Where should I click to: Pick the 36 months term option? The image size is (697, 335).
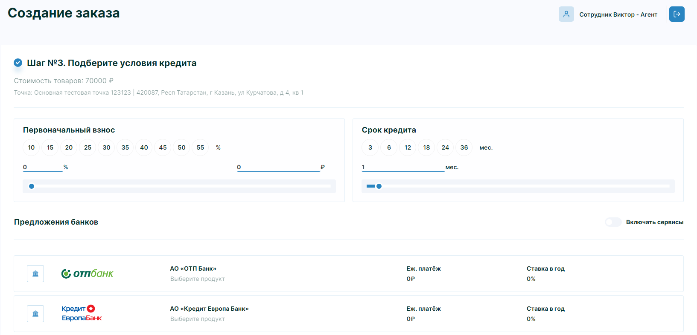[464, 147]
